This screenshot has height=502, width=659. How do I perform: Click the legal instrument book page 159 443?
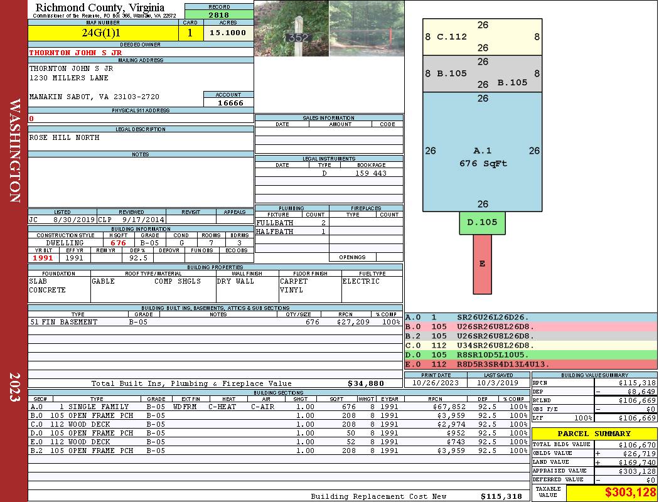[371, 173]
